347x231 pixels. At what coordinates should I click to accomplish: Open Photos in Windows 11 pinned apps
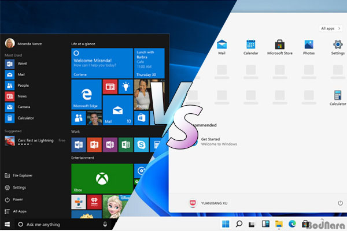309,47
